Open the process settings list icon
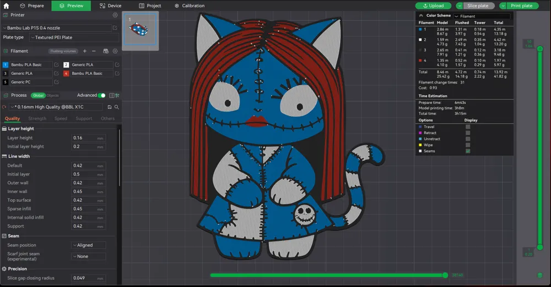Screen dimensions: 551x287 click(112, 96)
